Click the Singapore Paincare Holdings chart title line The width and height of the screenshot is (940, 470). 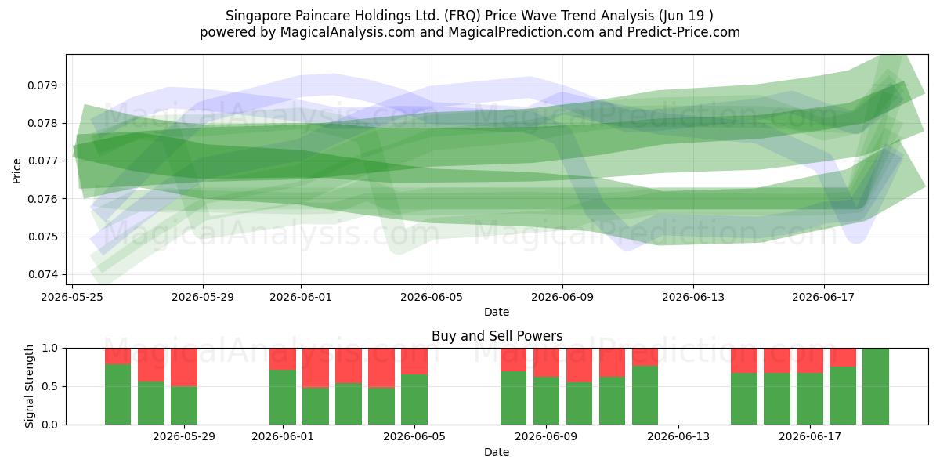click(470, 16)
